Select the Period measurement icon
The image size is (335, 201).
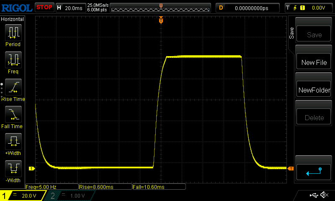[13, 33]
